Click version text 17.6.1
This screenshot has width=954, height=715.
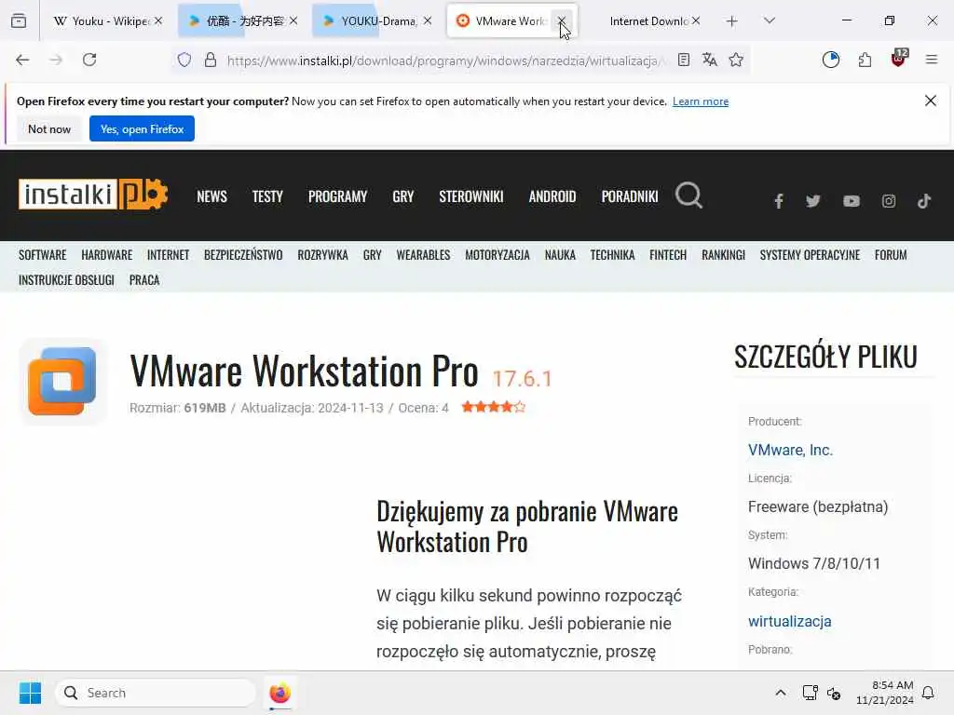522,379
